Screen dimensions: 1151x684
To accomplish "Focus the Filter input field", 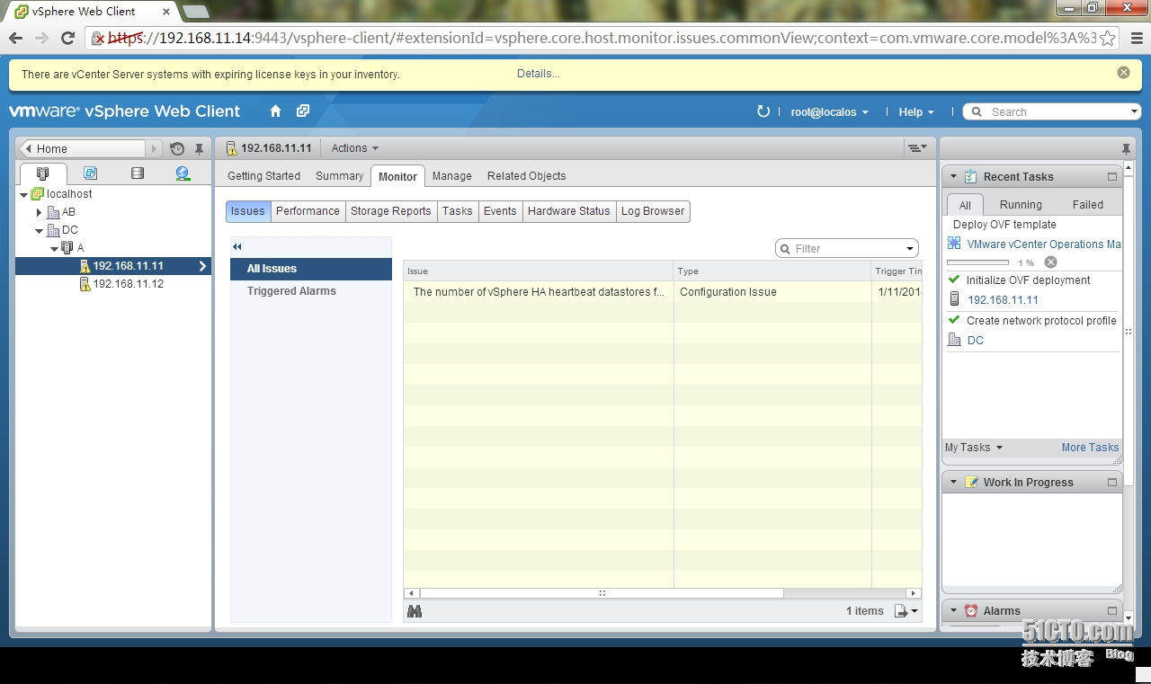I will tap(847, 249).
